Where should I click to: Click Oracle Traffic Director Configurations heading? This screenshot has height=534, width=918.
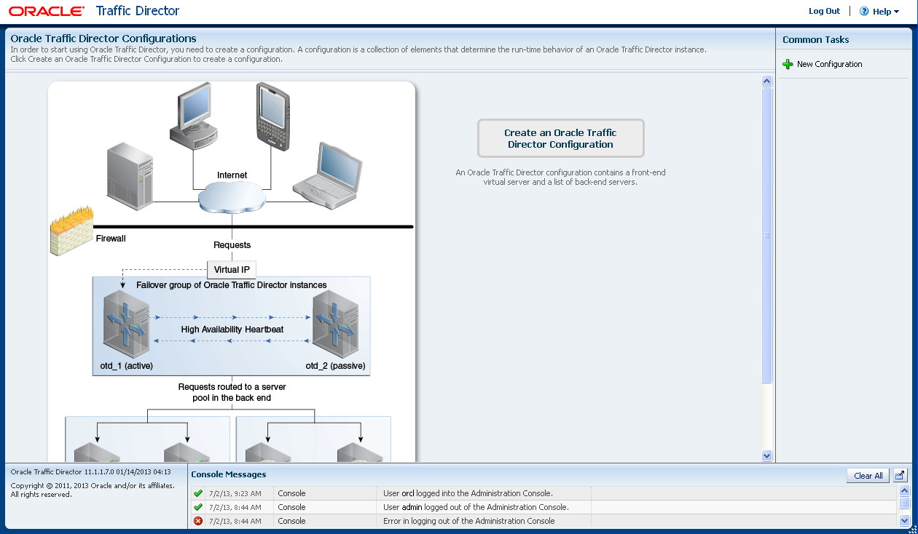pos(103,39)
